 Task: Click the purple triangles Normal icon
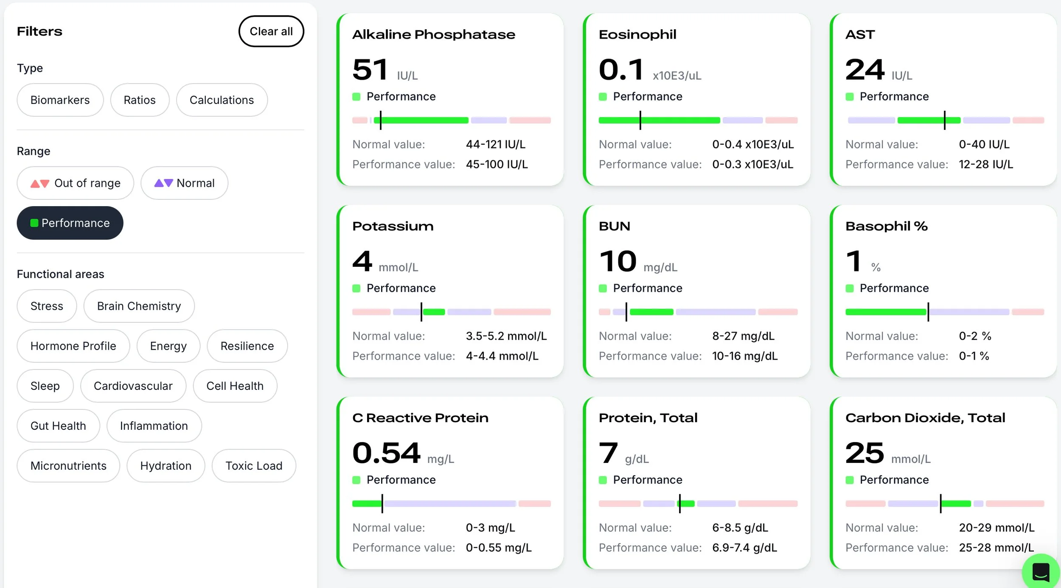(x=163, y=183)
